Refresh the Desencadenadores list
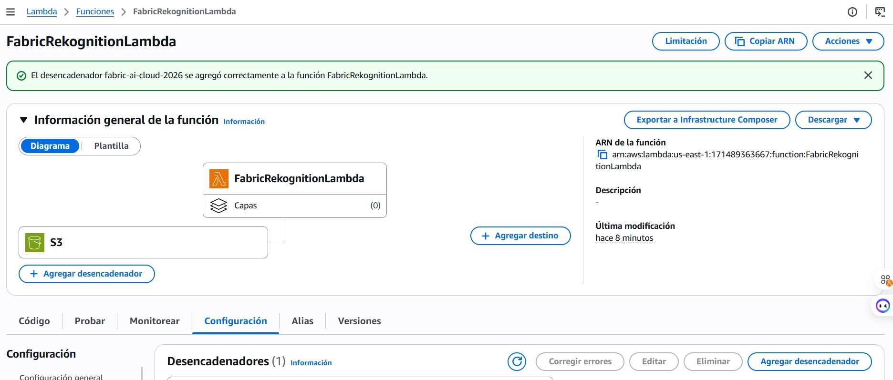Image resolution: width=893 pixels, height=380 pixels. tap(517, 361)
